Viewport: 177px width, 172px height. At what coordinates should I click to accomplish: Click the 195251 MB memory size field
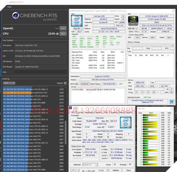point(140,83)
